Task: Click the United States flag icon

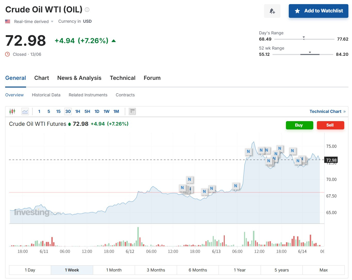Action: coord(8,21)
